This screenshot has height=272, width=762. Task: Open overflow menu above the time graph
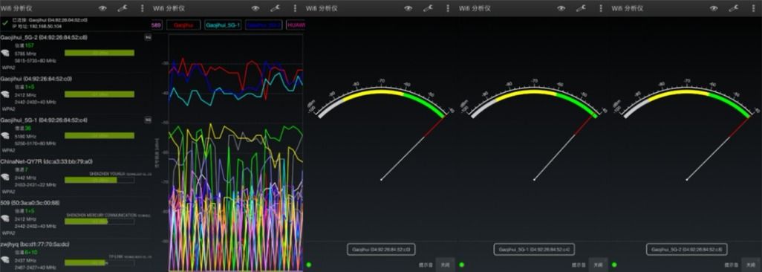[295, 8]
